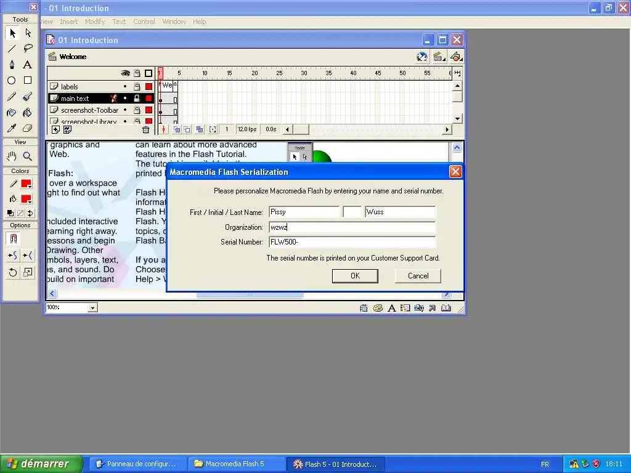
Task: Select the Rectangle tool
Action: pos(28,81)
